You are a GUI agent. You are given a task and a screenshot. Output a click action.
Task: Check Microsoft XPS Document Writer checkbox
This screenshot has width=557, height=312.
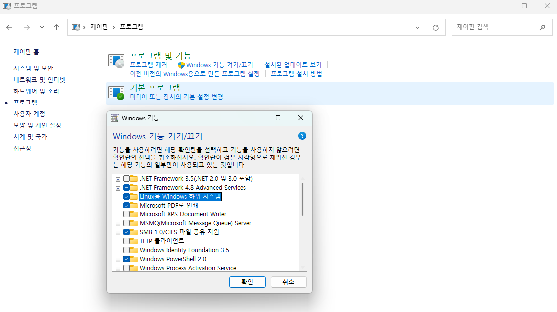(x=126, y=214)
